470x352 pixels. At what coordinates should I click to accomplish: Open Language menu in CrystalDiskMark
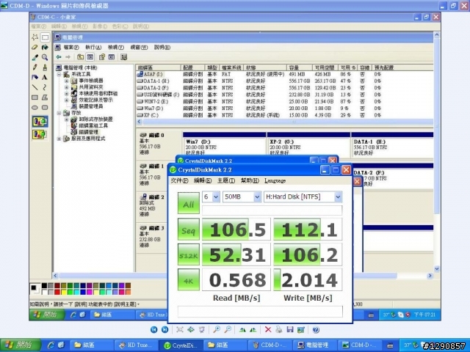275,180
